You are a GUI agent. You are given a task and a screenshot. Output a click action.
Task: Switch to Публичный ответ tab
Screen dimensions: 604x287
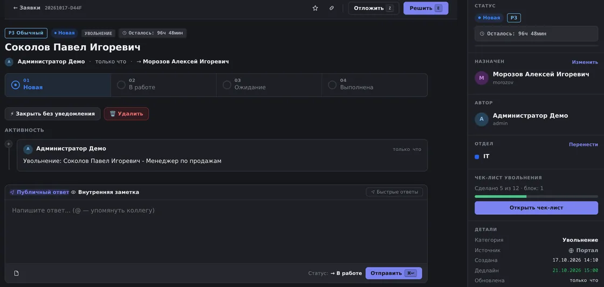click(39, 192)
